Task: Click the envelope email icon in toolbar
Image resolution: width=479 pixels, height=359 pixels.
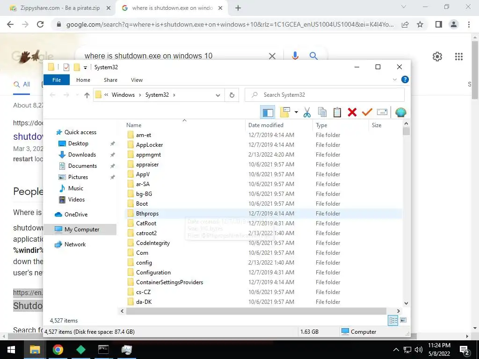Action: click(x=382, y=112)
